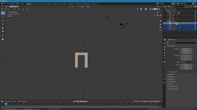Expand the Collections panel in properties
The image size is (197, 110).
pos(171,77)
